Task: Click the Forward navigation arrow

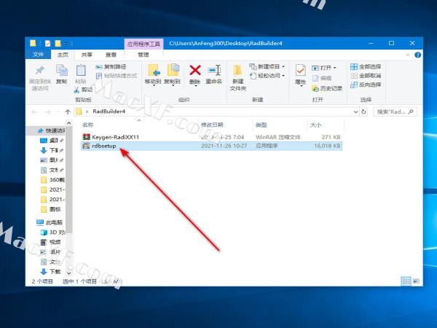Action: 47,112
